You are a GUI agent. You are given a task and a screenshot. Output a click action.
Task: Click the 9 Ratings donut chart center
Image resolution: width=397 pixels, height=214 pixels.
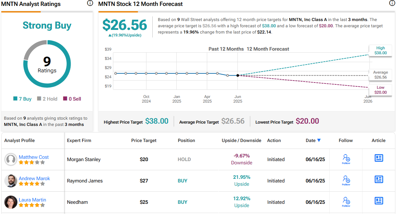tap(47, 64)
